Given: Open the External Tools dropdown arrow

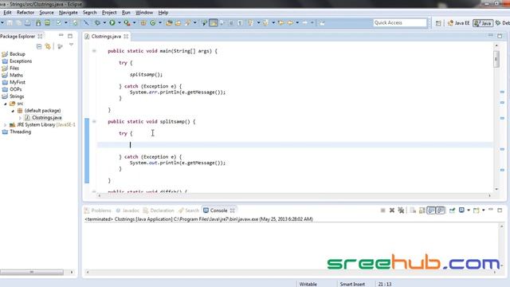Looking at the screenshot, I should tap(135, 22).
